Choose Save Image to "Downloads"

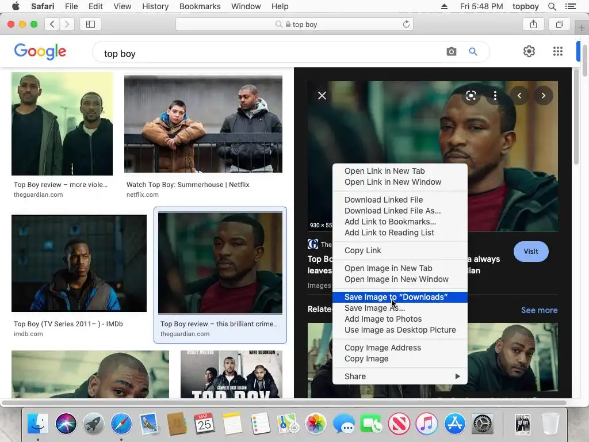click(400, 297)
